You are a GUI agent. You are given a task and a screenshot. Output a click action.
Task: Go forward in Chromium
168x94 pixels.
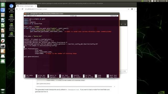click(x=20, y=9)
